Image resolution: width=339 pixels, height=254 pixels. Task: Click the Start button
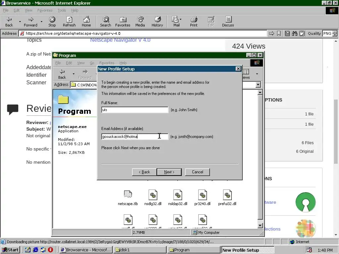[10, 250]
